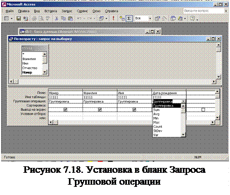Click the Access key icon in title bar
Image resolution: width=230 pixels, height=195 pixels.
pos(4,4)
